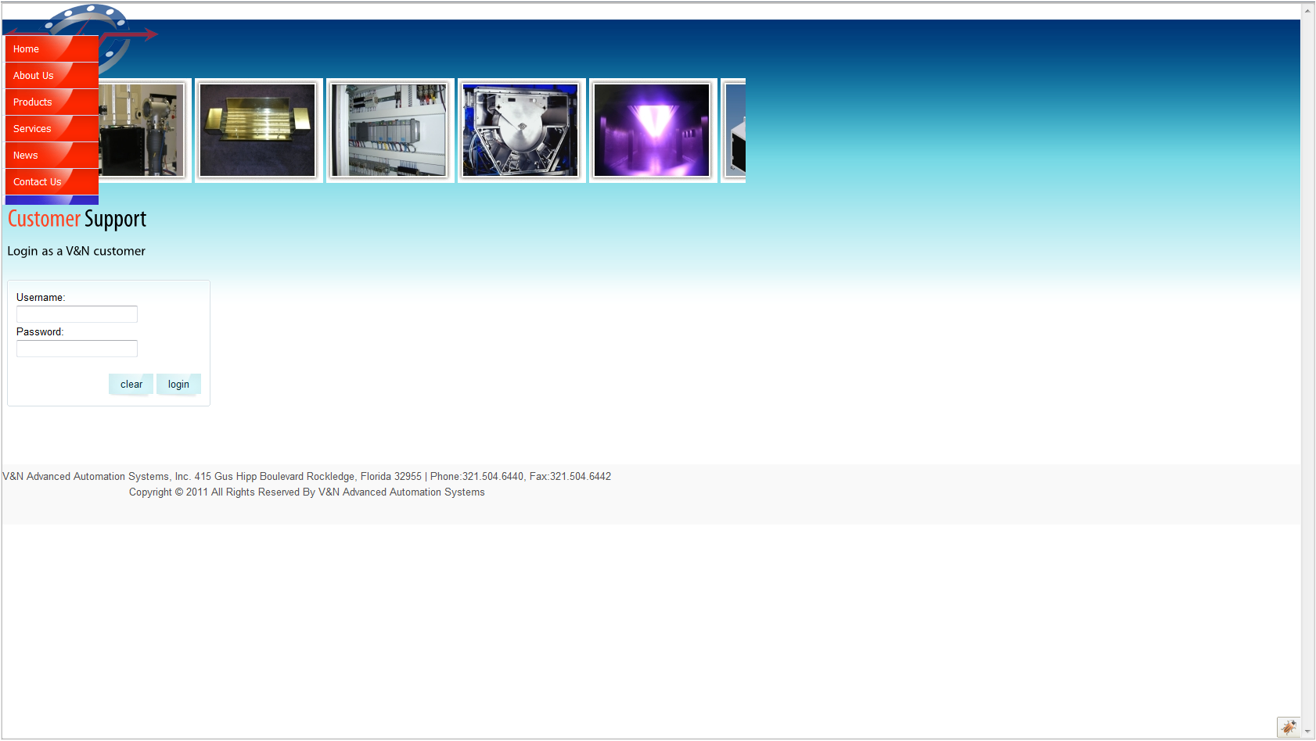The width and height of the screenshot is (1316, 741).
Task: Open the News menu item
Action: tap(52, 156)
